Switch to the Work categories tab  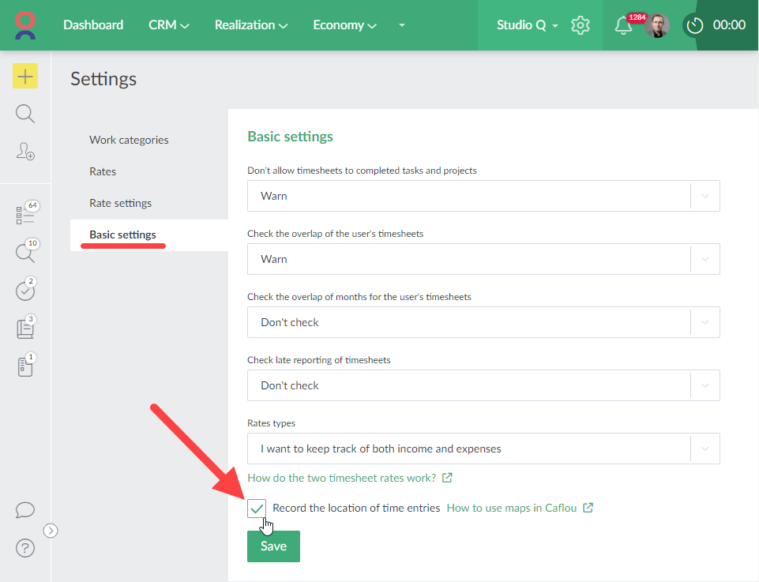(129, 140)
